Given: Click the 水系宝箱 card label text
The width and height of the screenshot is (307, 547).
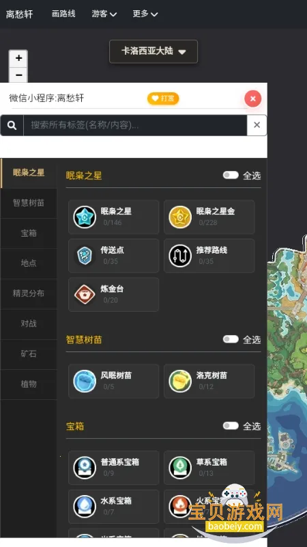Looking at the screenshot, I should [116, 501].
